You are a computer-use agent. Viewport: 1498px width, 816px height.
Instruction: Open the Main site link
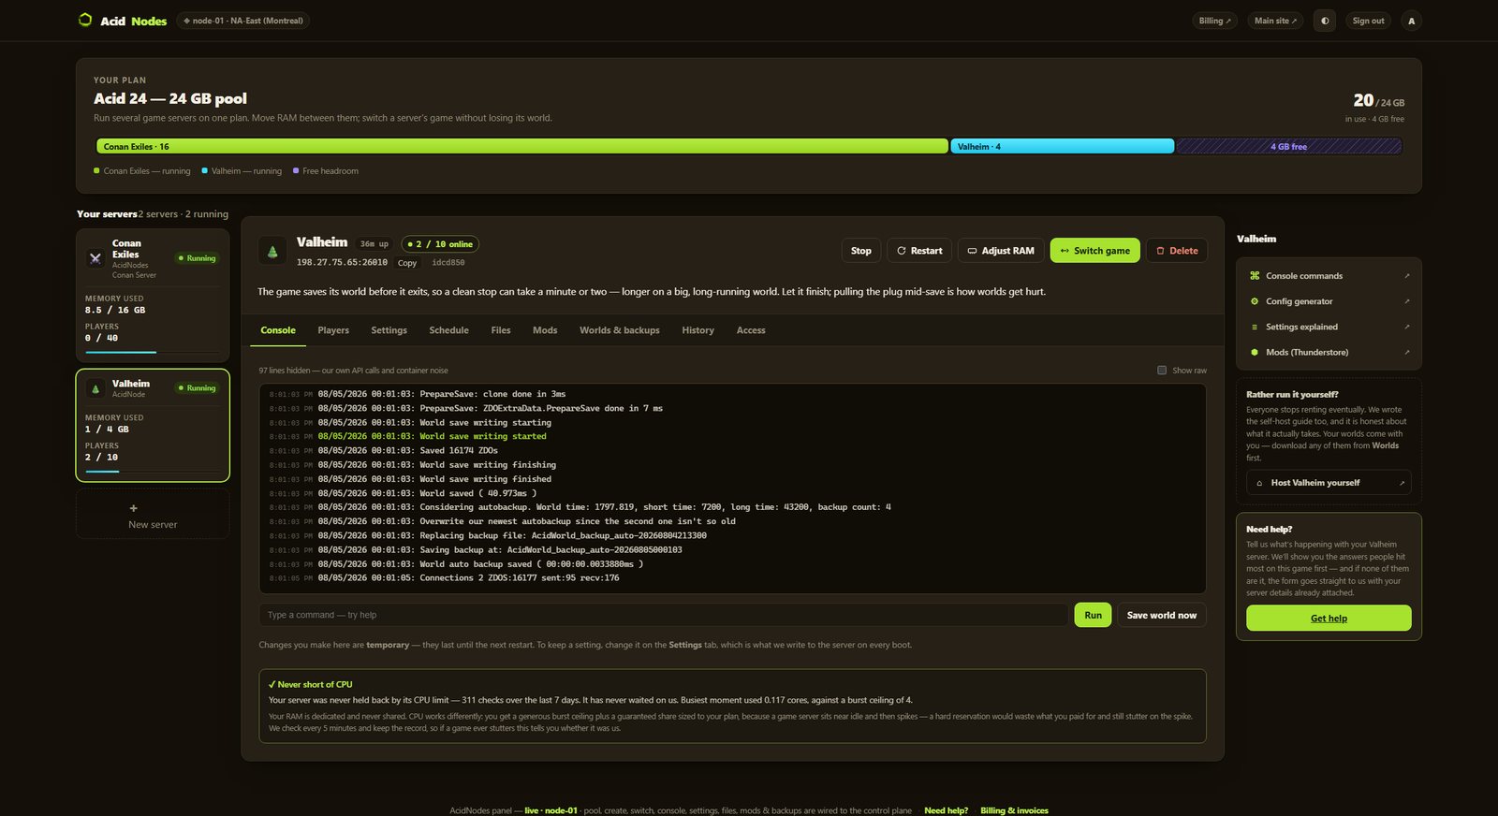point(1275,21)
